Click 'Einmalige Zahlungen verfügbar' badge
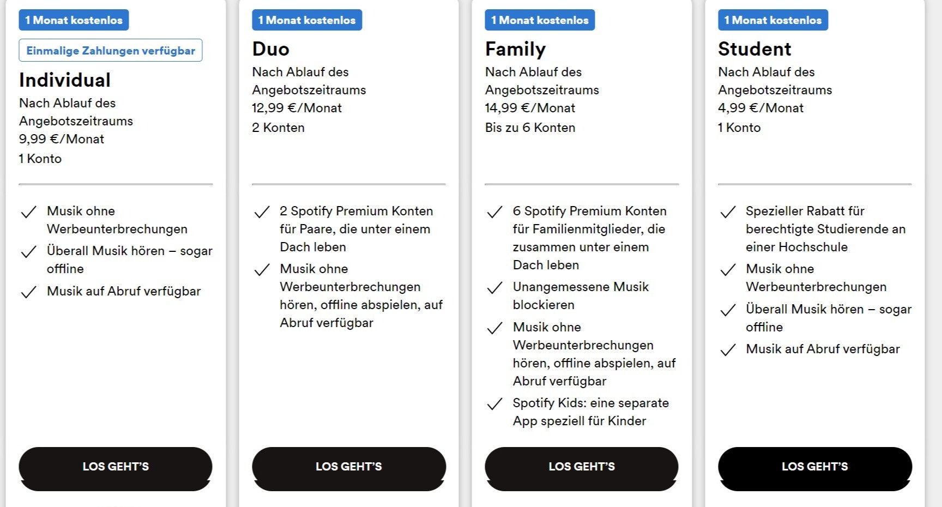The width and height of the screenshot is (942, 507). pos(111,51)
